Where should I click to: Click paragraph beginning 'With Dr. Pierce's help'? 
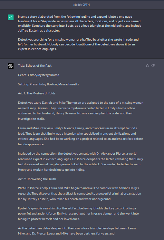(80, 194)
